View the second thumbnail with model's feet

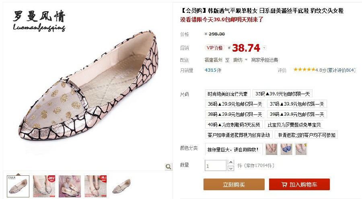[x=44, y=186]
